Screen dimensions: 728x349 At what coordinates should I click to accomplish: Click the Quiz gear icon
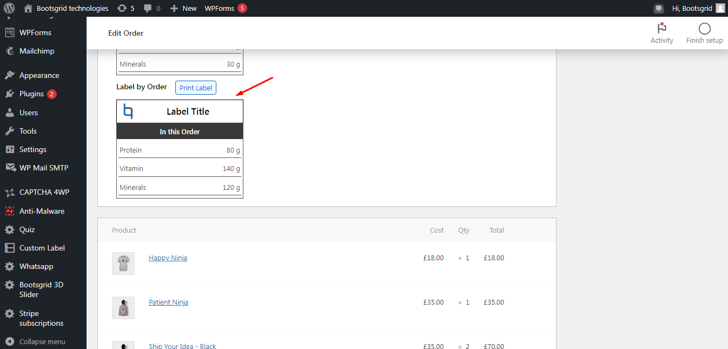[10, 229]
